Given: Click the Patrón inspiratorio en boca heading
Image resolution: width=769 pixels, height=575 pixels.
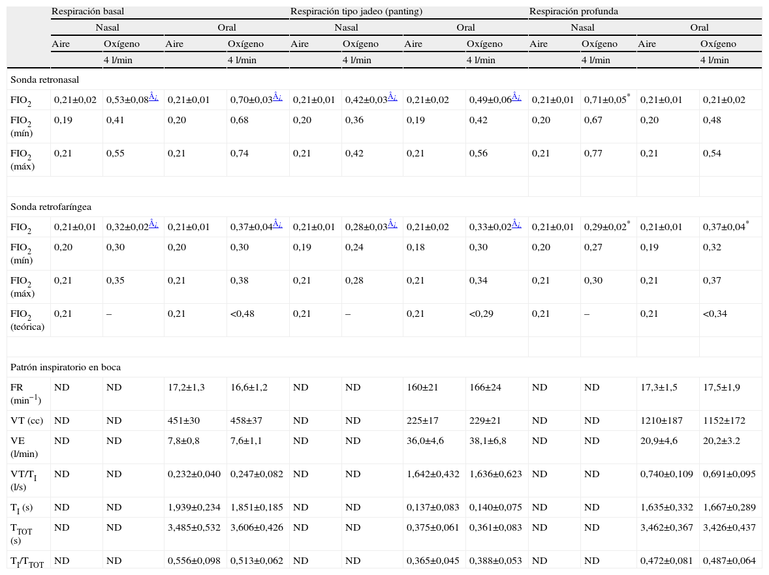Looking at the screenshot, I should tap(65, 367).
